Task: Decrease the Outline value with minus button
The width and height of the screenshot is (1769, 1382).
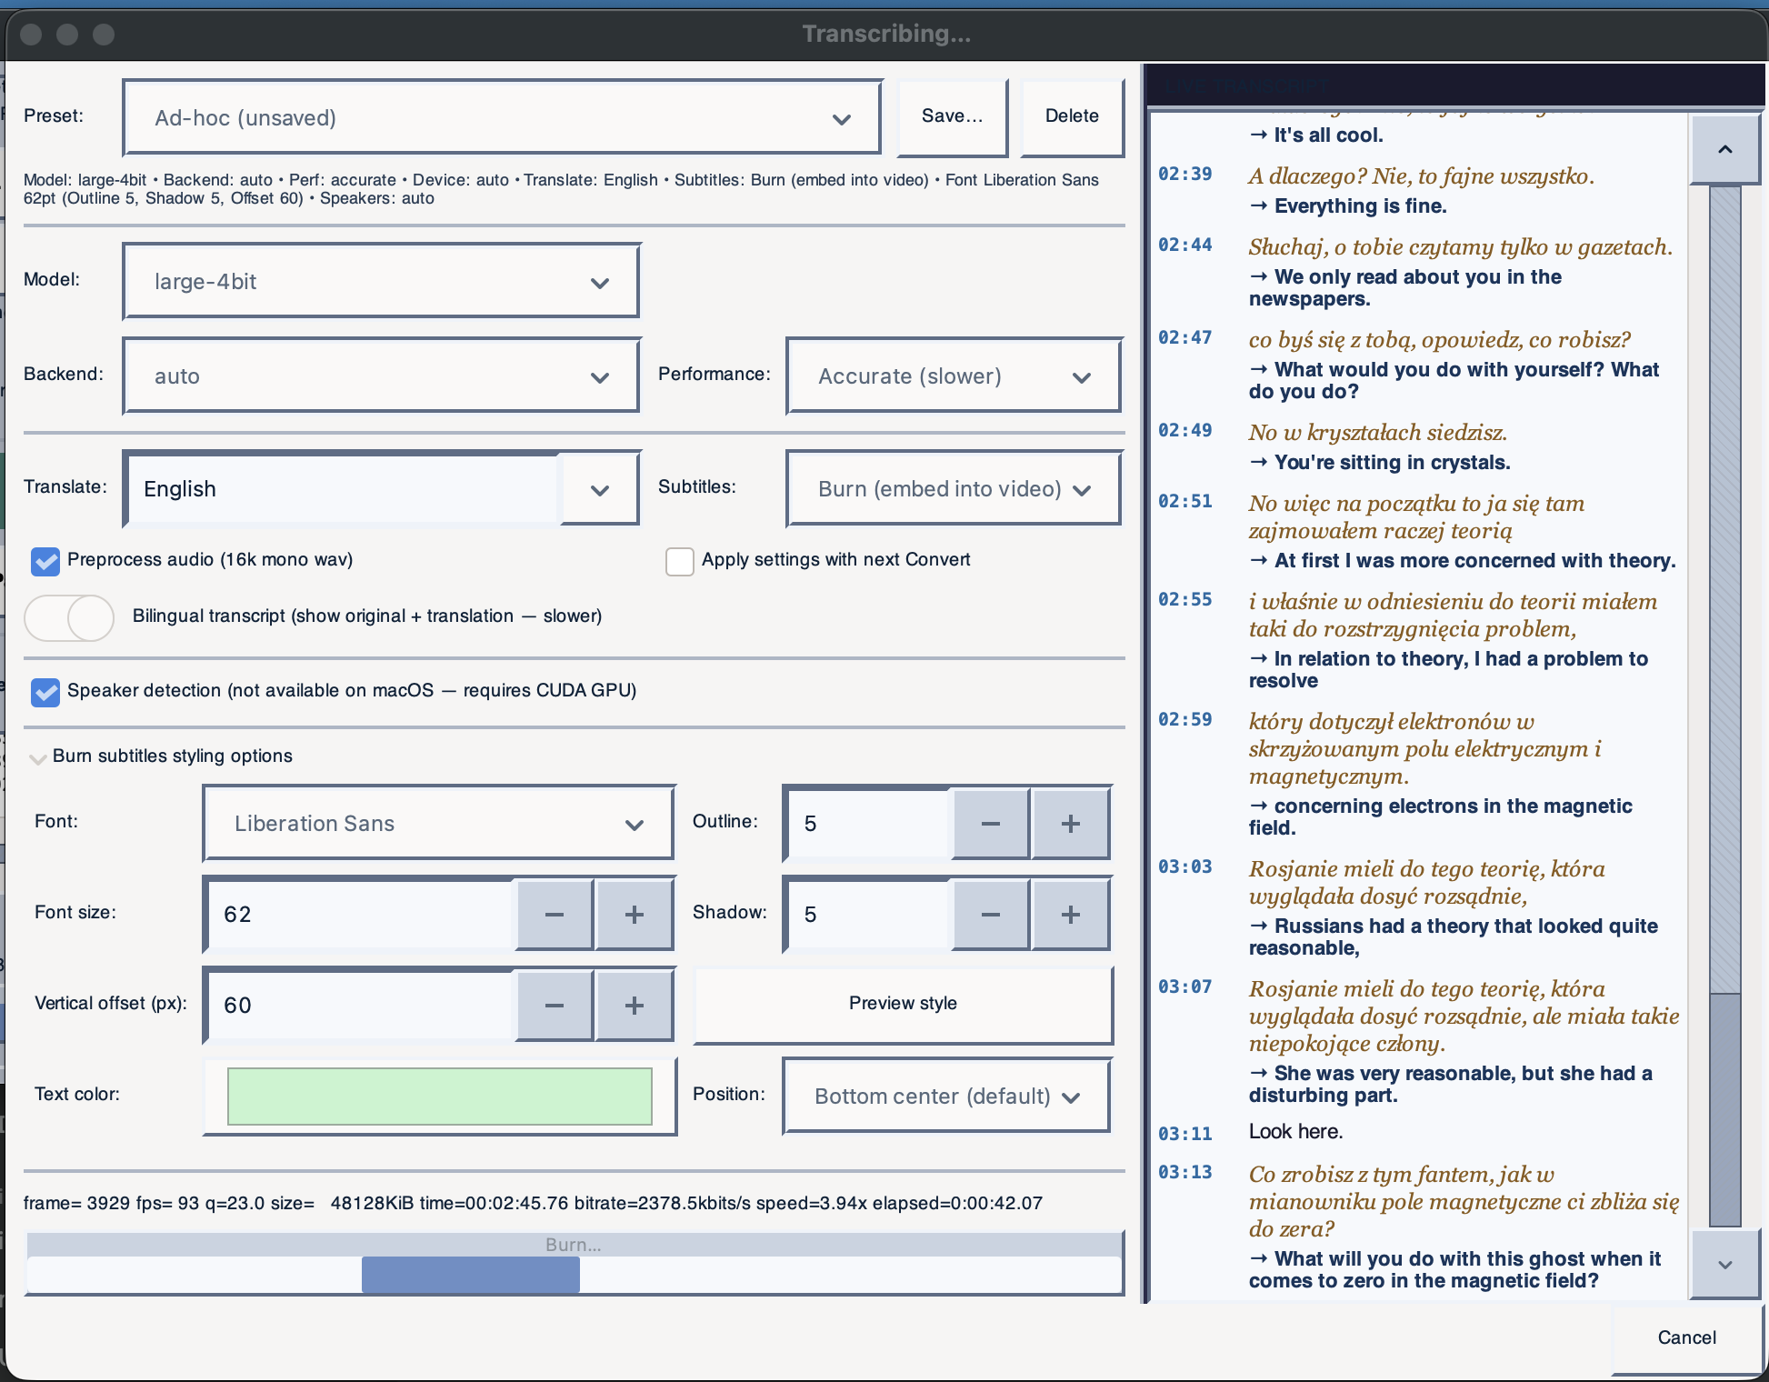Action: coord(990,824)
